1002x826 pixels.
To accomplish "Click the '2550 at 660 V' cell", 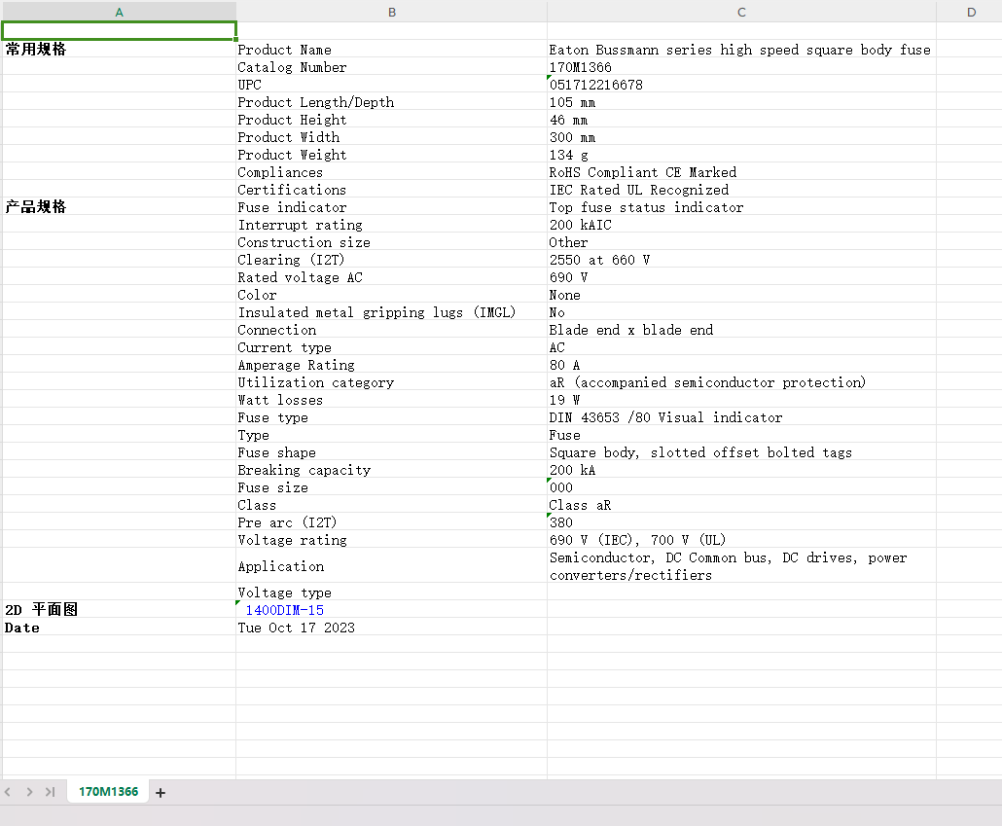I will [x=741, y=260].
